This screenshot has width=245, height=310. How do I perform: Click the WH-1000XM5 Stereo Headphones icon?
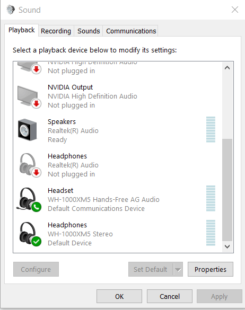point(30,234)
